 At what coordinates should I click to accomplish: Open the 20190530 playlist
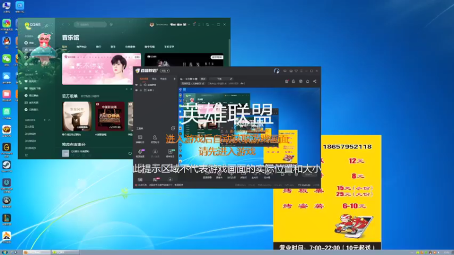click(30, 141)
